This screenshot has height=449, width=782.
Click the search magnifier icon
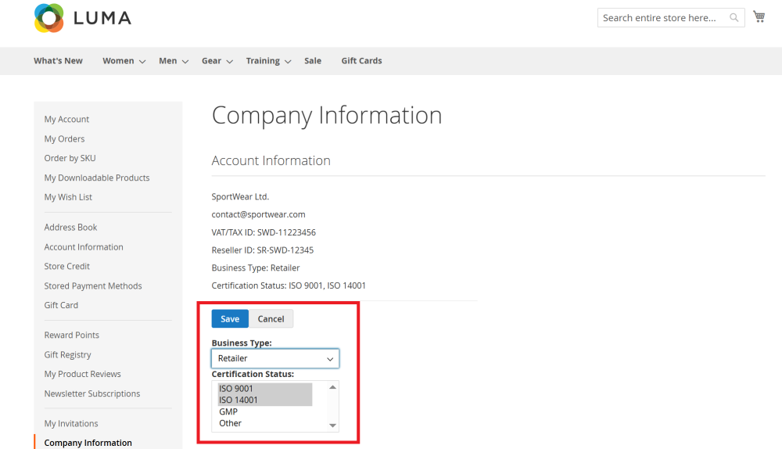click(x=734, y=17)
